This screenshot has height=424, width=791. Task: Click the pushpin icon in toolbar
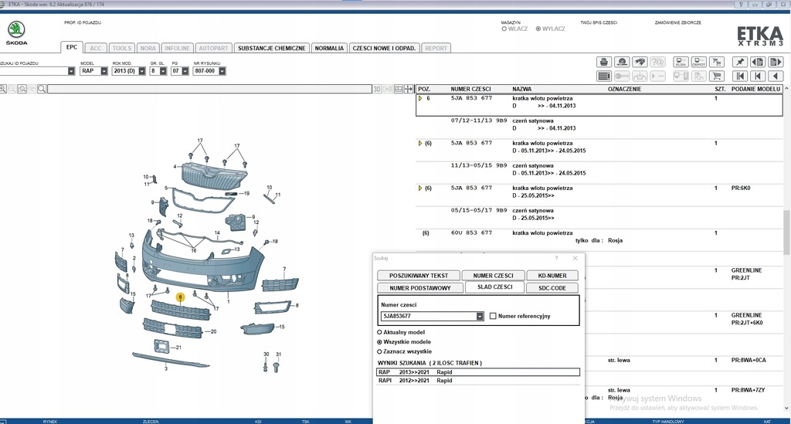tap(740, 62)
